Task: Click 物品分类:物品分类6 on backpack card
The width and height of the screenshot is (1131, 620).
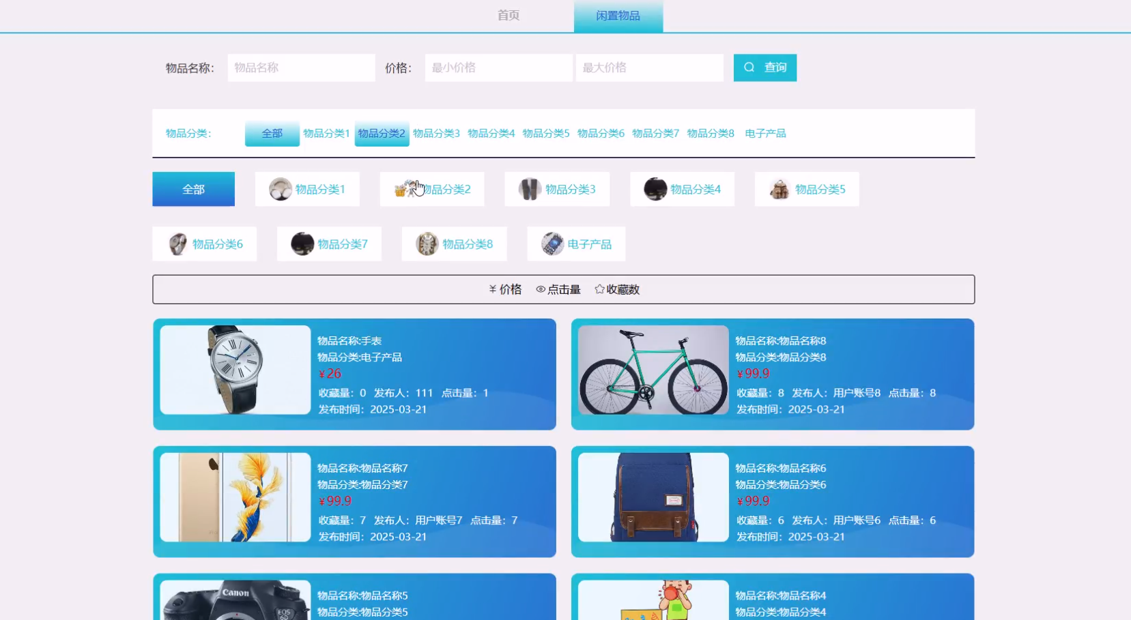Action: [x=781, y=485]
